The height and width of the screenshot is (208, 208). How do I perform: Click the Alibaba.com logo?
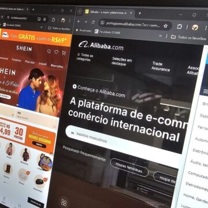tap(101, 46)
